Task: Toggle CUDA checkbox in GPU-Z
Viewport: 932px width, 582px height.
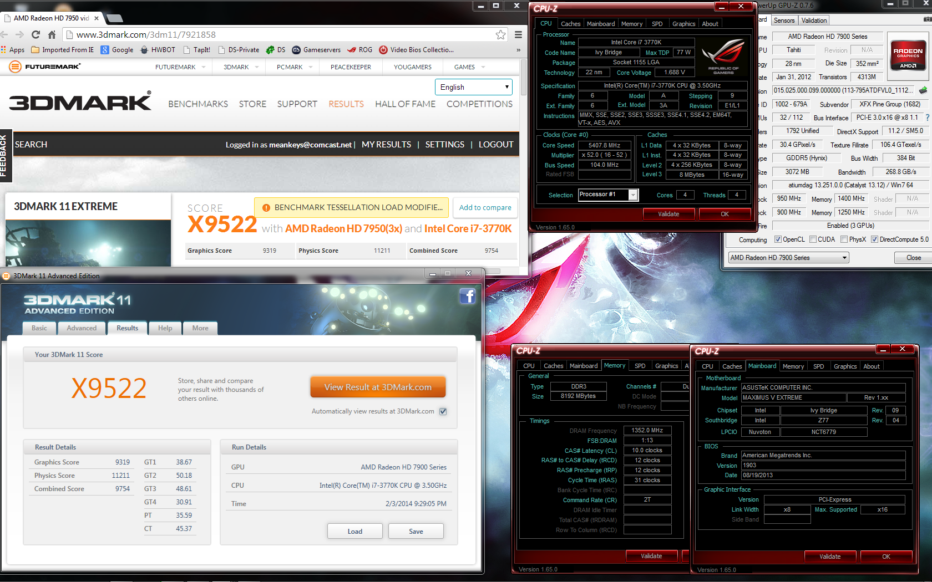Action: (813, 239)
